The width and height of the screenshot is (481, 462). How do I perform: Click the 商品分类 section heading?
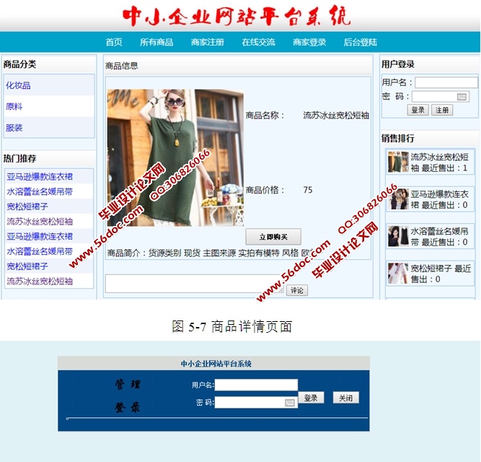[19, 64]
